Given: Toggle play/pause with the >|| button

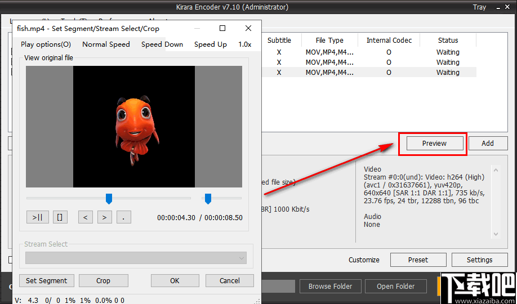Looking at the screenshot, I should [38, 217].
